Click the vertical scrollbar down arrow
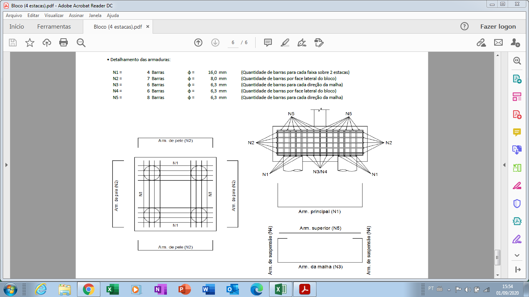 coord(498,275)
